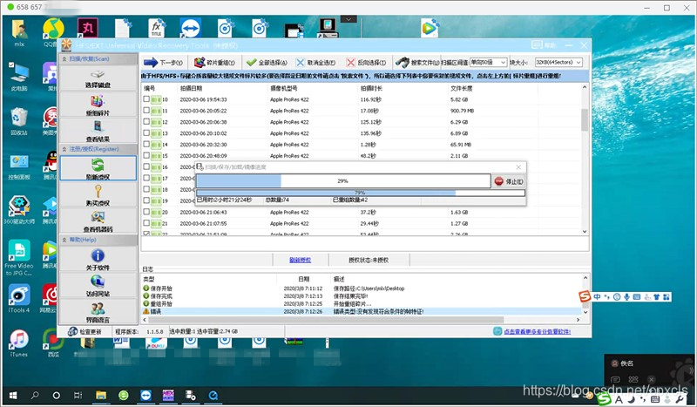Click 停止 stop button in progress dialog
Viewport: 697px width, 407px height.
pos(509,181)
